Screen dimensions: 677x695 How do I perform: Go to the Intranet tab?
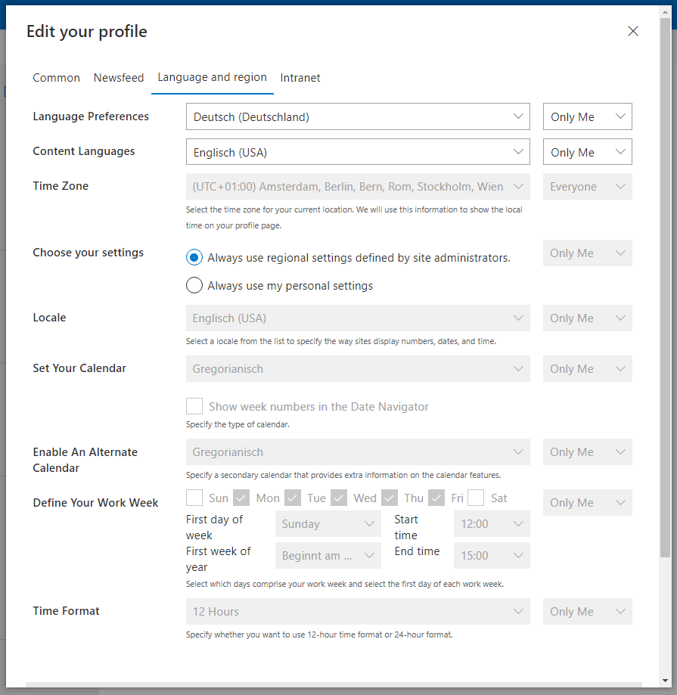click(300, 78)
